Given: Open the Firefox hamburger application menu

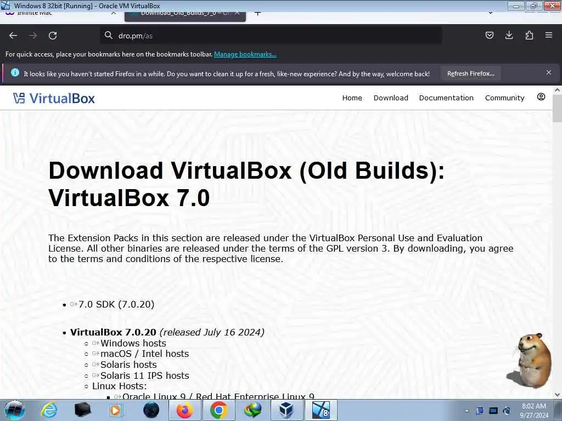Looking at the screenshot, I should [549, 35].
